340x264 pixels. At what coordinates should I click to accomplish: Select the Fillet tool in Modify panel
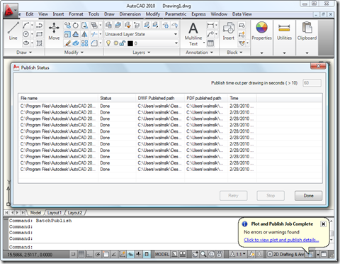point(94,43)
